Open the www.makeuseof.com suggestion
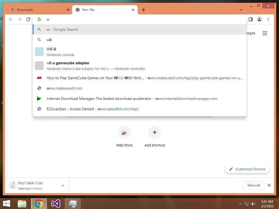The width and height of the screenshot is (279, 209). 139,88
